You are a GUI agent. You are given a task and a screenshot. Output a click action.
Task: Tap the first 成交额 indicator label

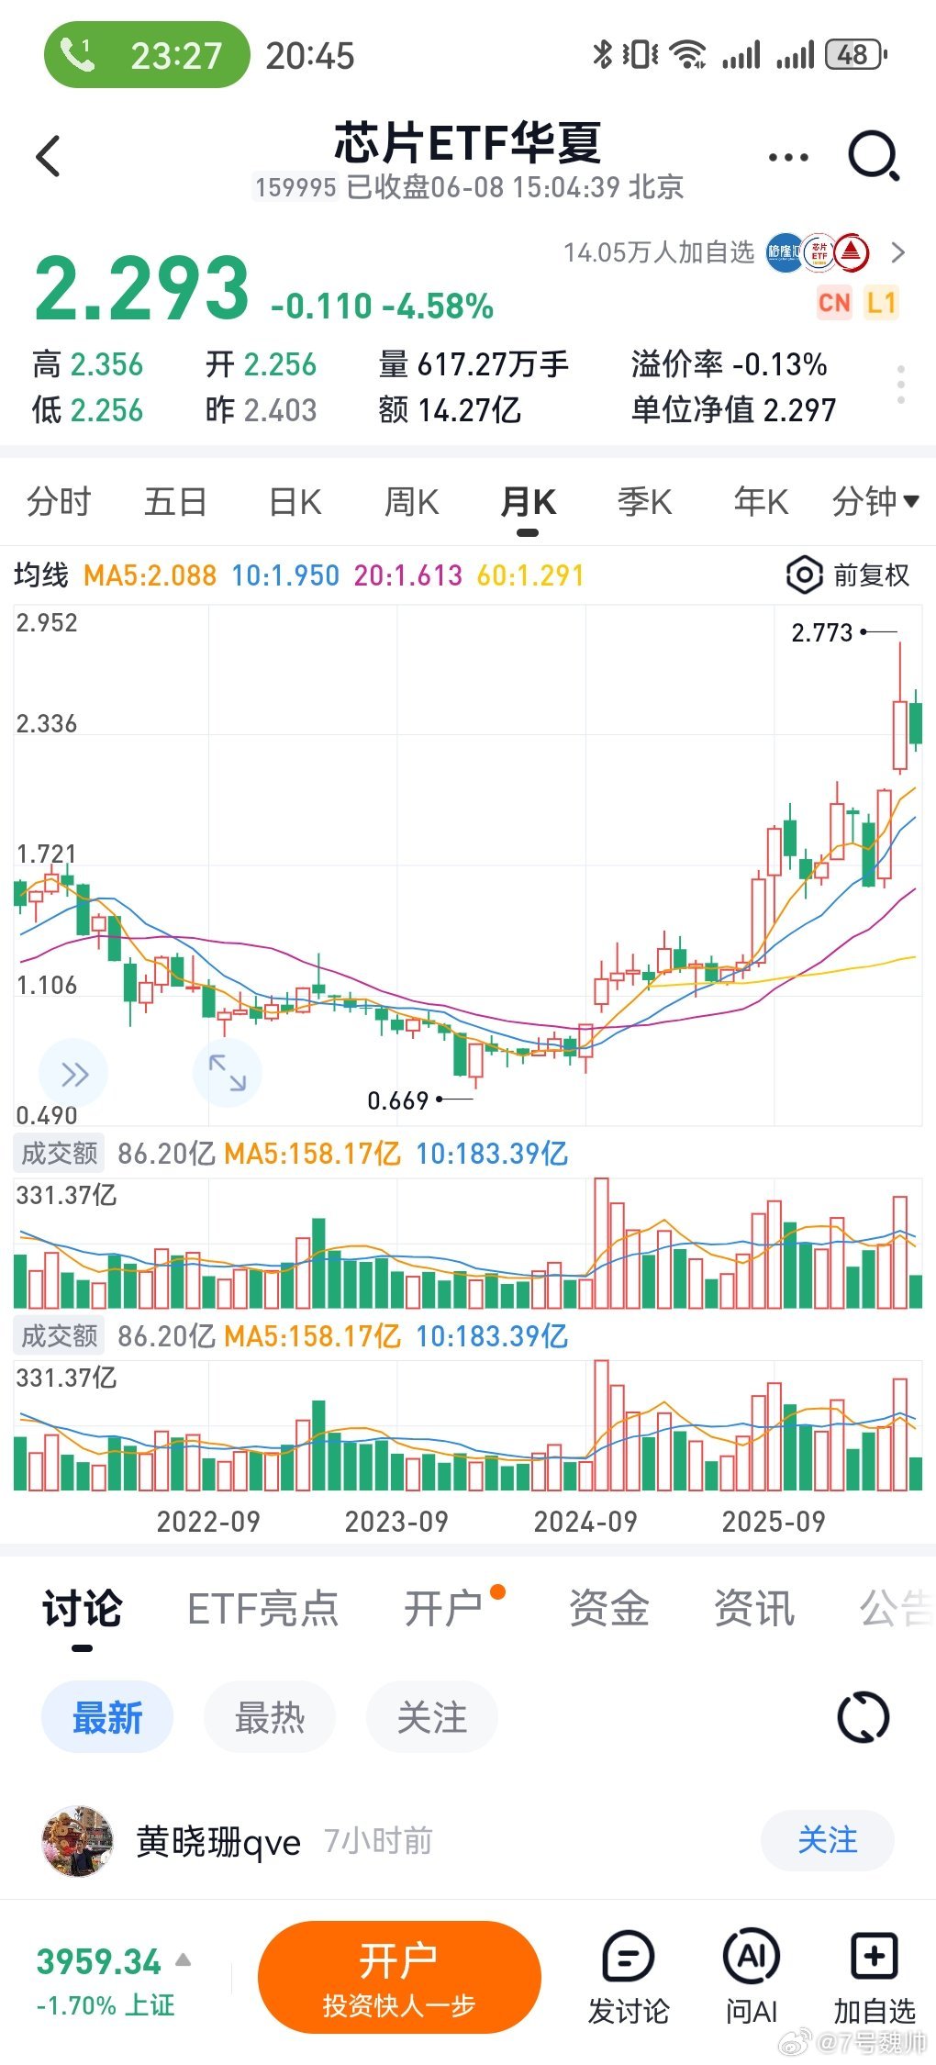pyautogui.click(x=59, y=1154)
